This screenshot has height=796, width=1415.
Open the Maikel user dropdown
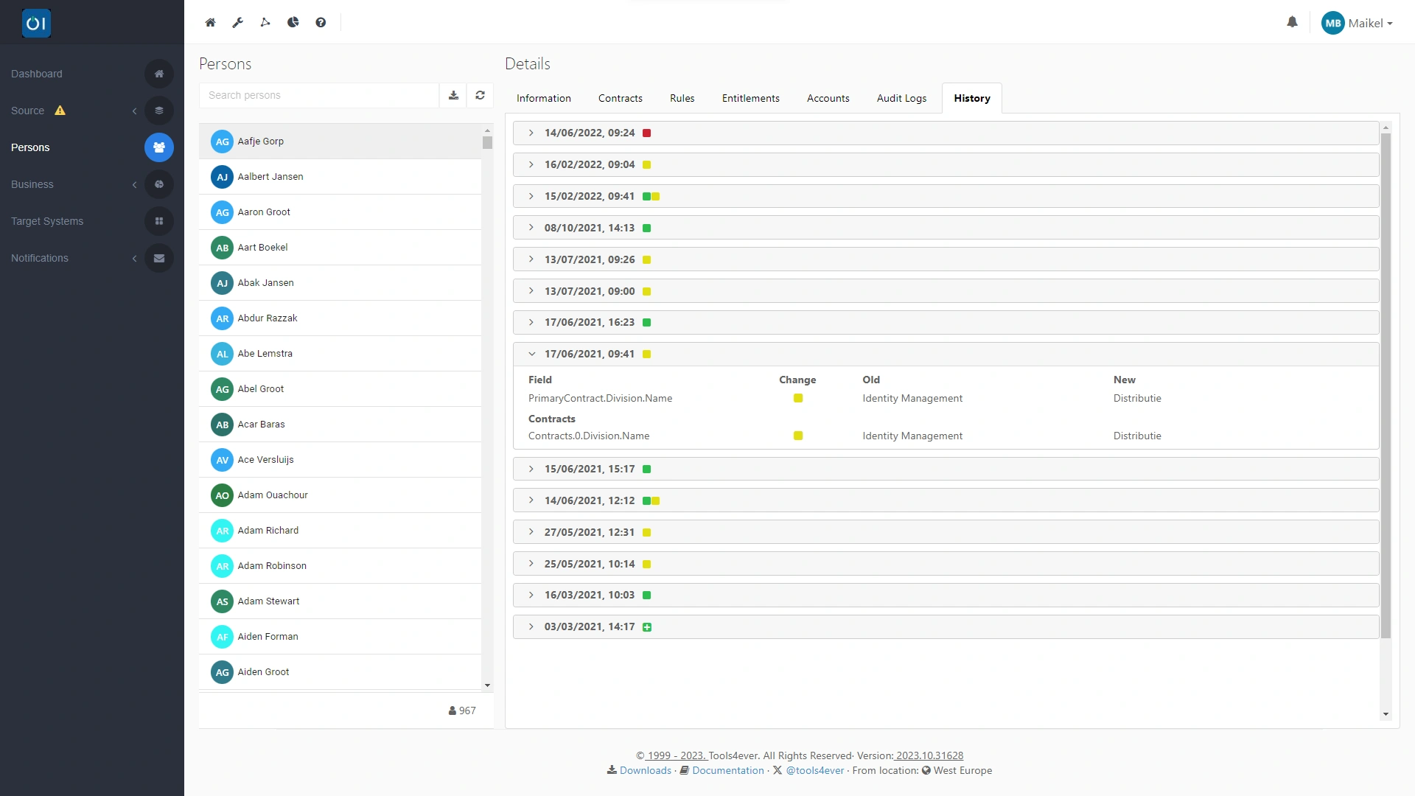(1370, 24)
